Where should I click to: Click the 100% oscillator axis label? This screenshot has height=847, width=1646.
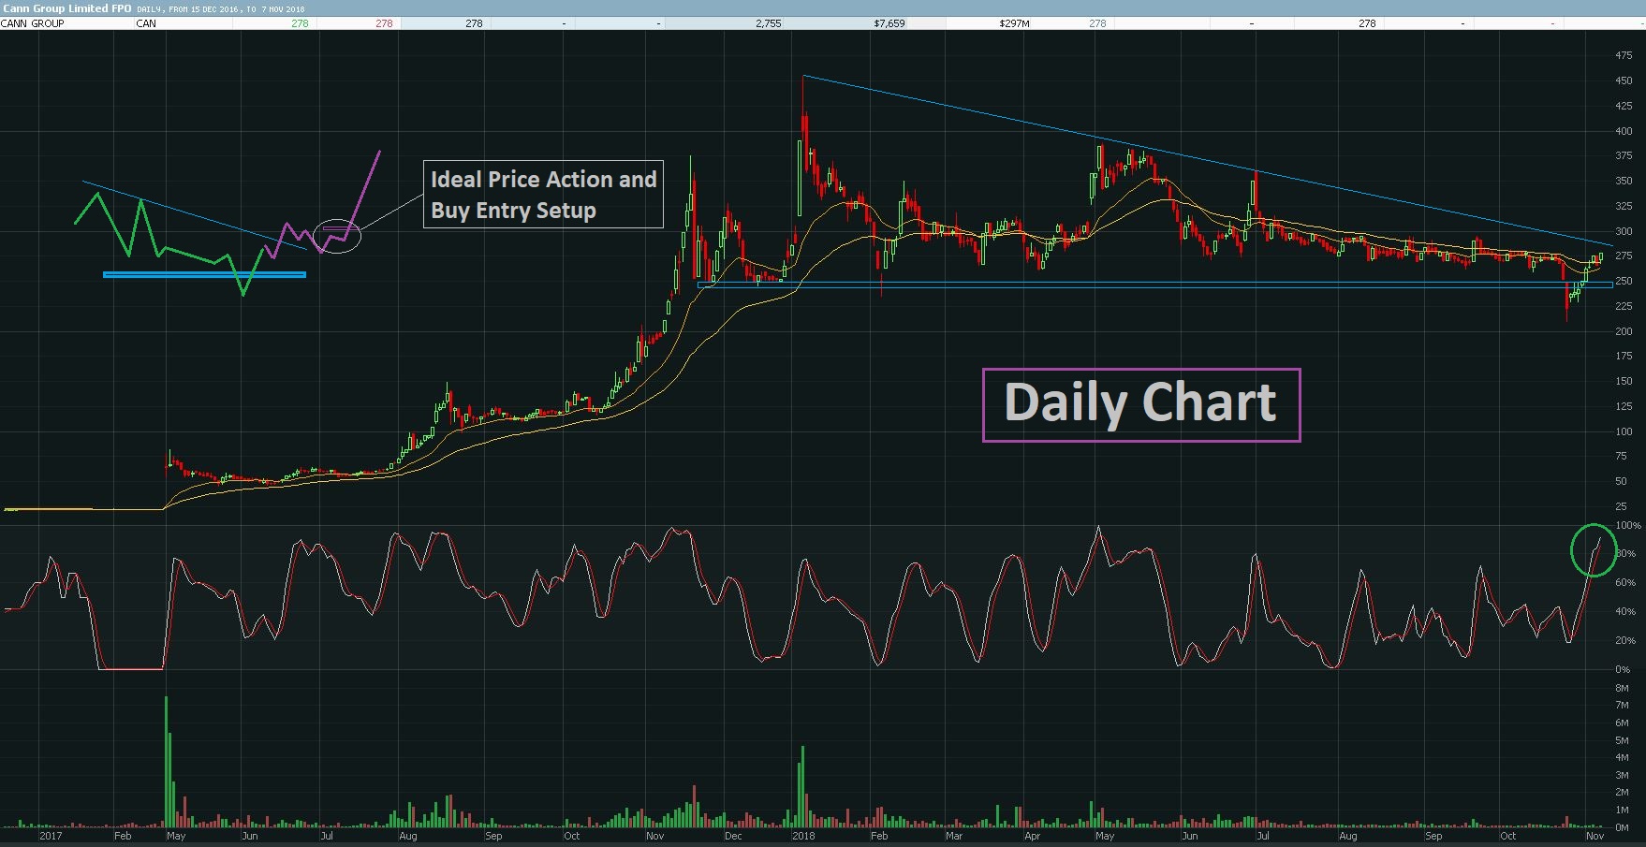click(1628, 526)
